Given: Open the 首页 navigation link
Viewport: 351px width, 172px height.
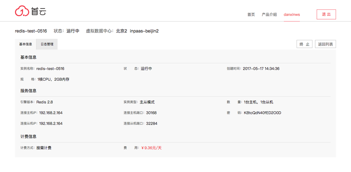Looking at the screenshot, I should click(x=251, y=15).
